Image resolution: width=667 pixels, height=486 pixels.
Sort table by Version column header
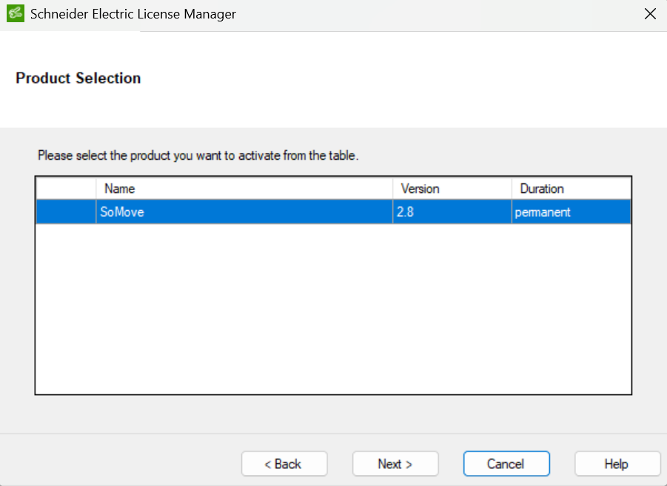452,189
